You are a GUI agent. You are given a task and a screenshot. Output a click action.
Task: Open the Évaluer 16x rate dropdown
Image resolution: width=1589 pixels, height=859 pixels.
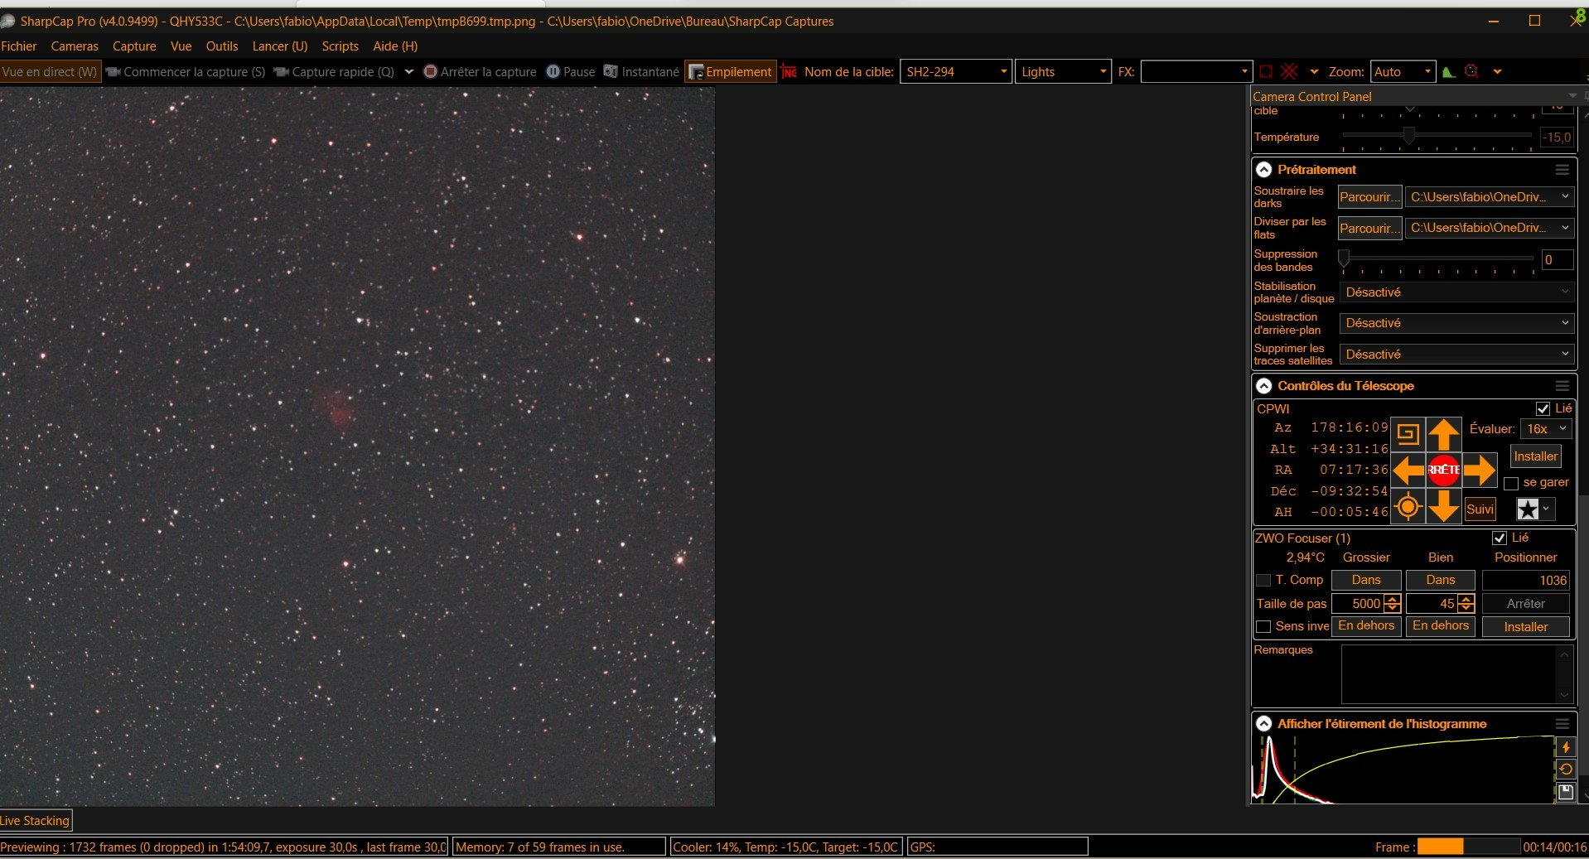point(1546,429)
